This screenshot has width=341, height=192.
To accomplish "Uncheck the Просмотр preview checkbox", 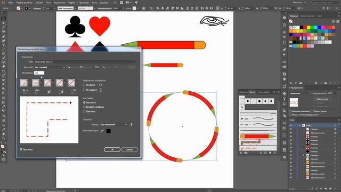I will 21,149.
